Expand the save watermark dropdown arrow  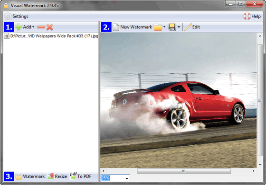(x=179, y=27)
